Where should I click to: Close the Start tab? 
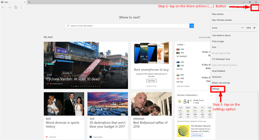25,2
